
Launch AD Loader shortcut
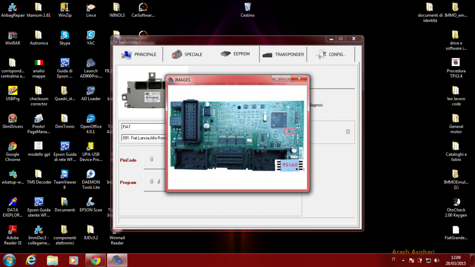pyautogui.click(x=91, y=93)
